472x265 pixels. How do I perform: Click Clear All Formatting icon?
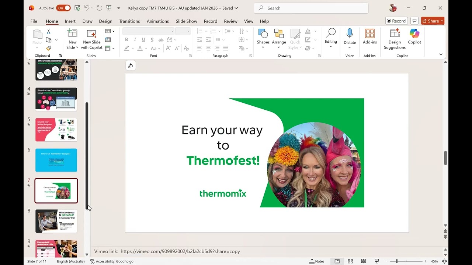(186, 48)
